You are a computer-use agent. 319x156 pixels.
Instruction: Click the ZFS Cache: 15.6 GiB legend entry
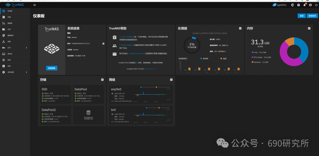[261, 57]
